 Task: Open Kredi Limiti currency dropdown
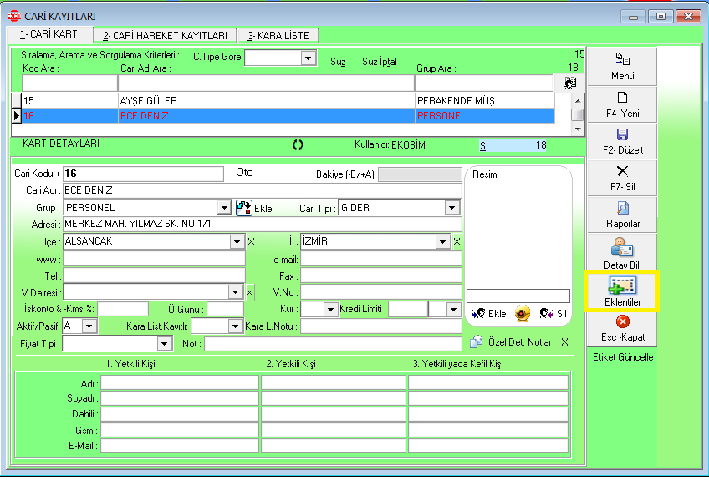point(453,310)
